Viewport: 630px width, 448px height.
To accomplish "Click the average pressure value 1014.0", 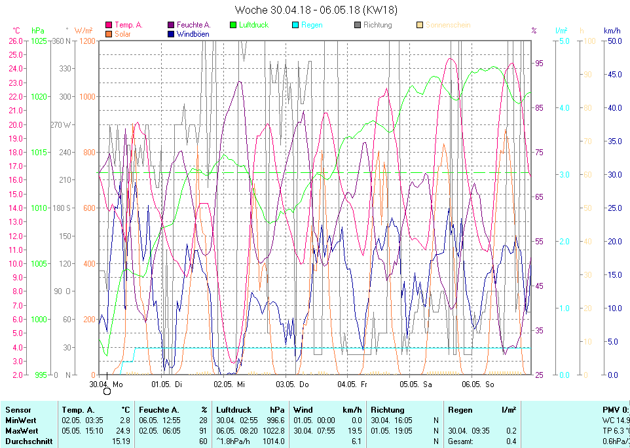I will (x=274, y=441).
